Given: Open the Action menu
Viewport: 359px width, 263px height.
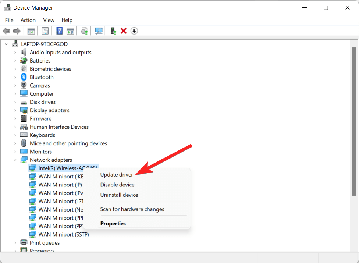Looking at the screenshot, I should point(28,20).
